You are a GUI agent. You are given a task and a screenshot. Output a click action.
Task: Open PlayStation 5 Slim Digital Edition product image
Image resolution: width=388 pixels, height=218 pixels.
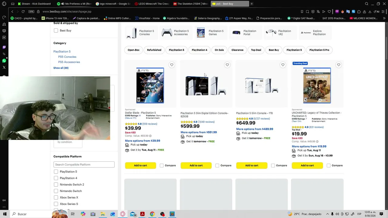[206, 86]
